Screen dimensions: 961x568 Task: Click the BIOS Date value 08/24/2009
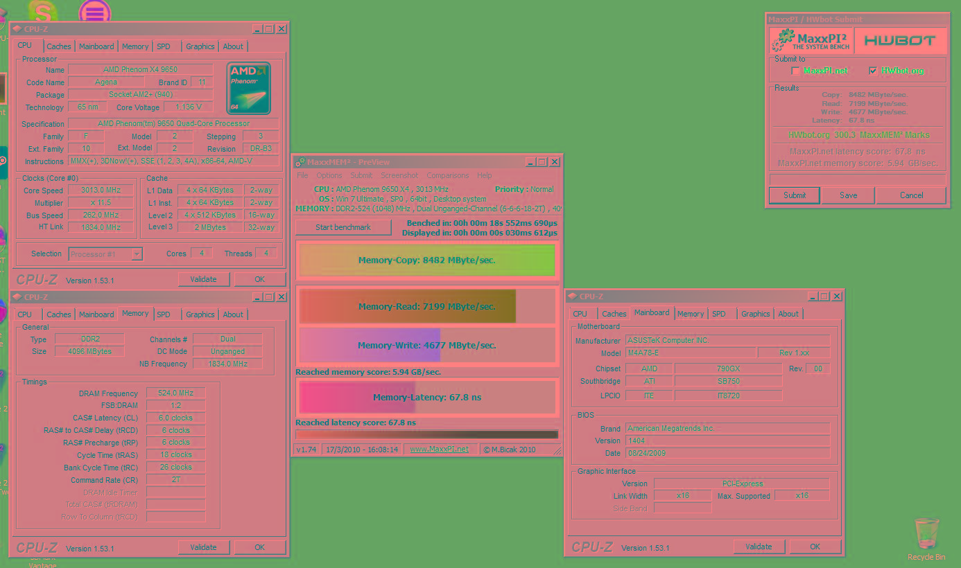coord(727,453)
